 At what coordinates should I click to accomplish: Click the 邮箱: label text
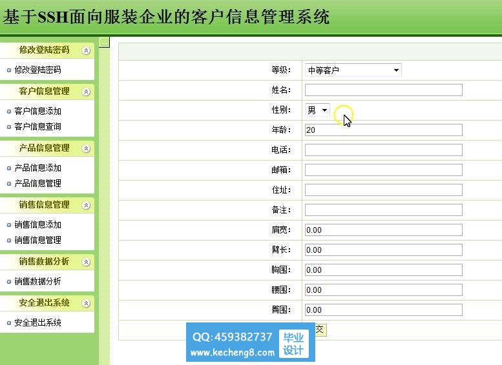tap(281, 170)
